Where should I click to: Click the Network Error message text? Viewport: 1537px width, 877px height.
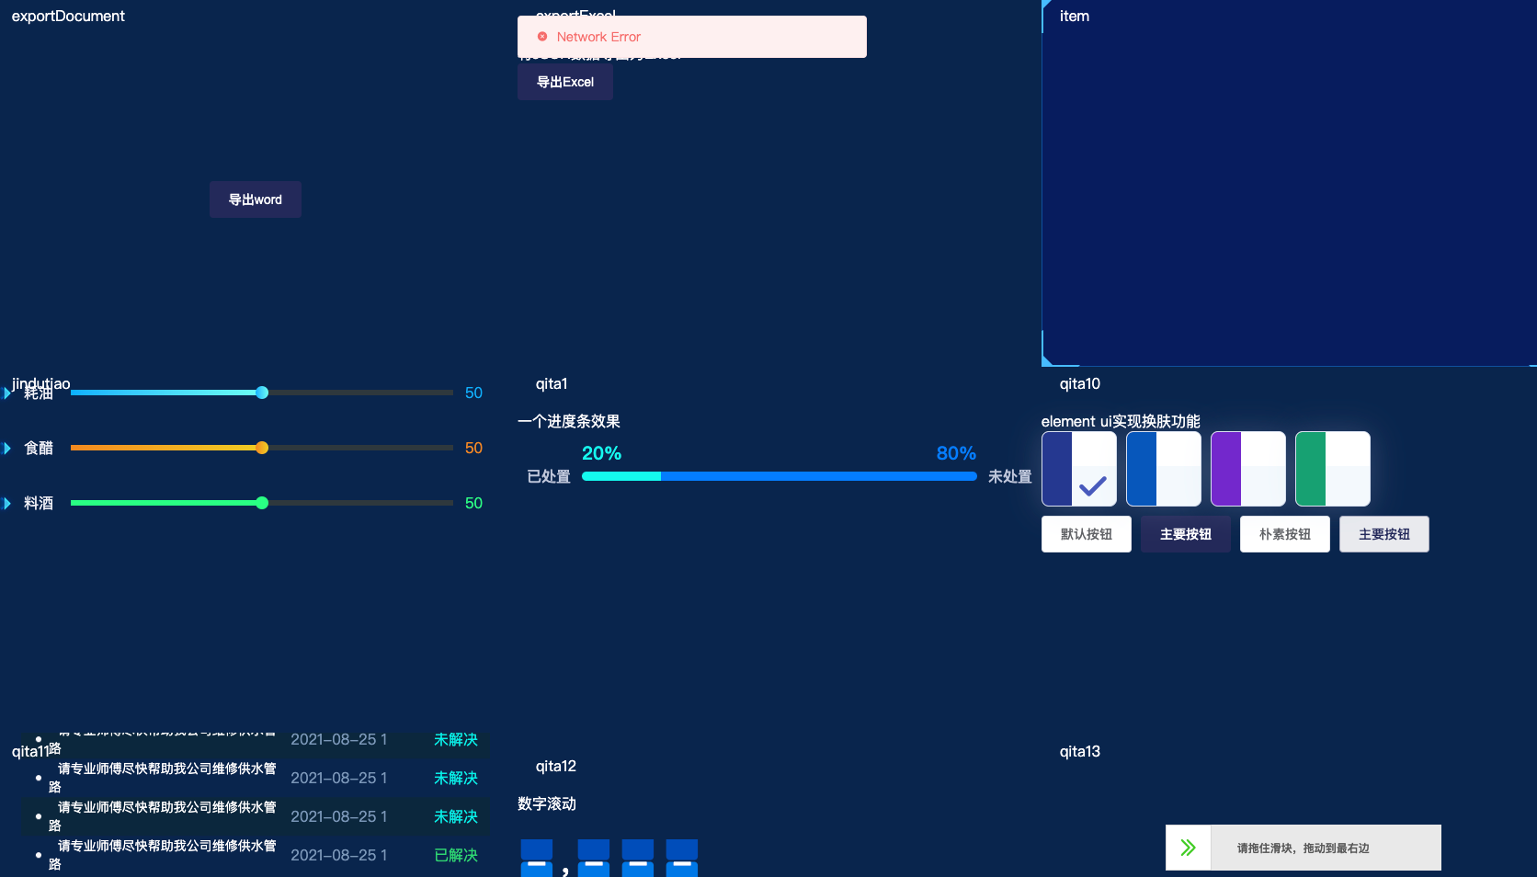click(x=598, y=37)
